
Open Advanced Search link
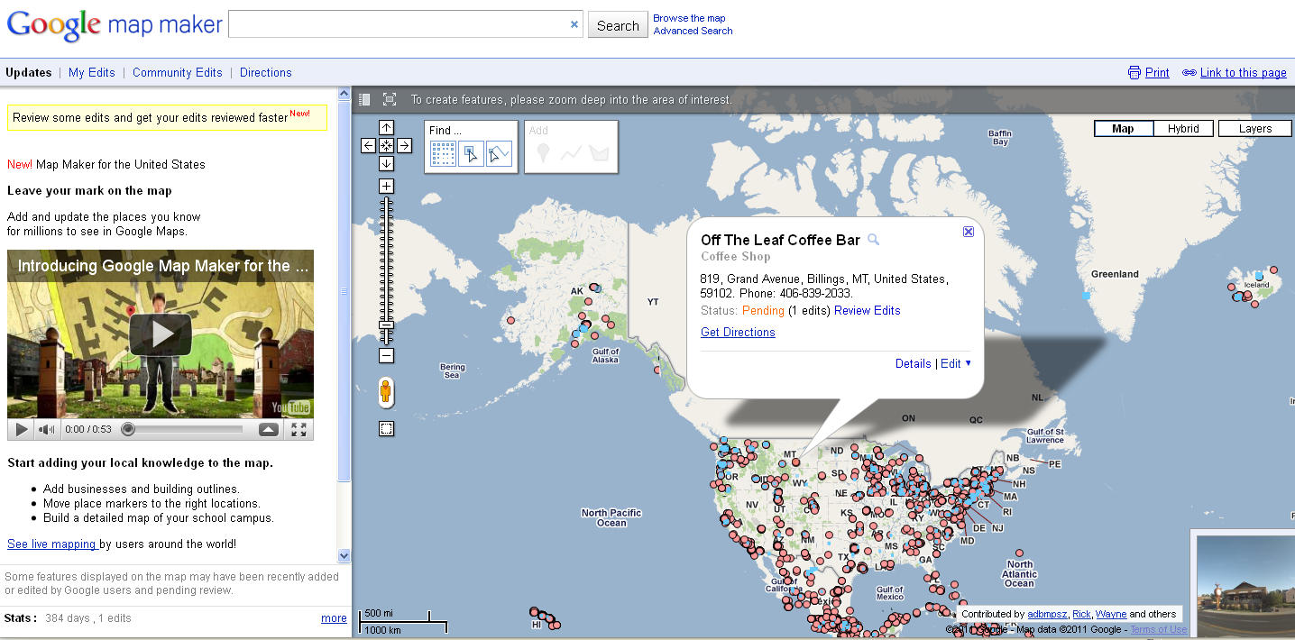[693, 31]
